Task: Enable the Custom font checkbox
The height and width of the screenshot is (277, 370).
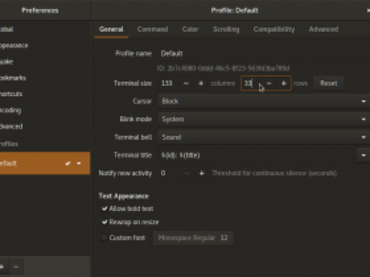Action: (x=104, y=238)
